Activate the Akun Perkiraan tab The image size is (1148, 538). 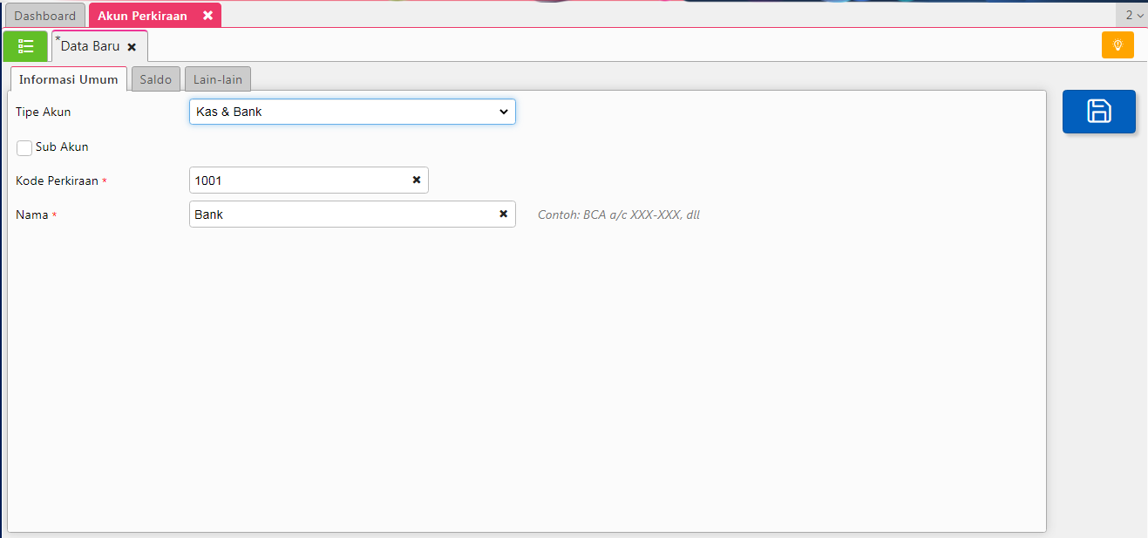(142, 16)
